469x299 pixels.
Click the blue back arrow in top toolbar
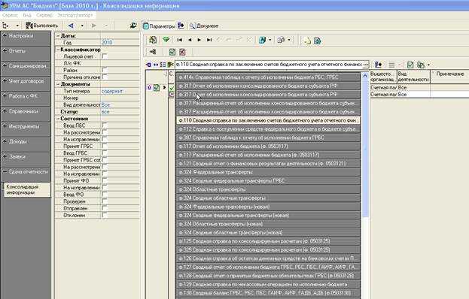click(71, 26)
